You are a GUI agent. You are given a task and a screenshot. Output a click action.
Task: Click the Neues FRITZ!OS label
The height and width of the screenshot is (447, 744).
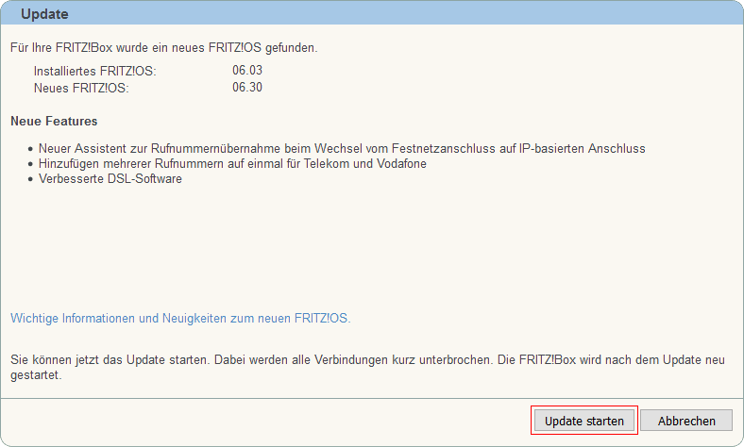tap(81, 88)
